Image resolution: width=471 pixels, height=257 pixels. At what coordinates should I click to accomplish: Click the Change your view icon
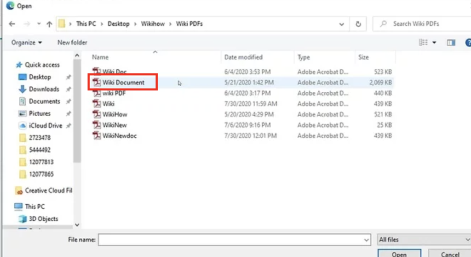[423, 43]
